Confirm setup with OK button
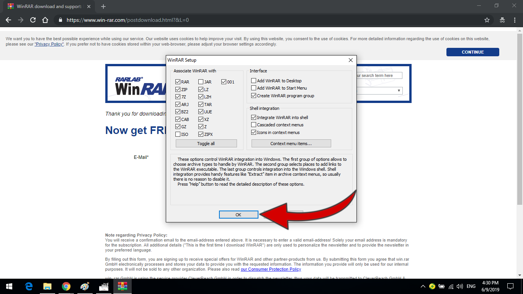Viewport: 523px width, 294px height. (239, 215)
